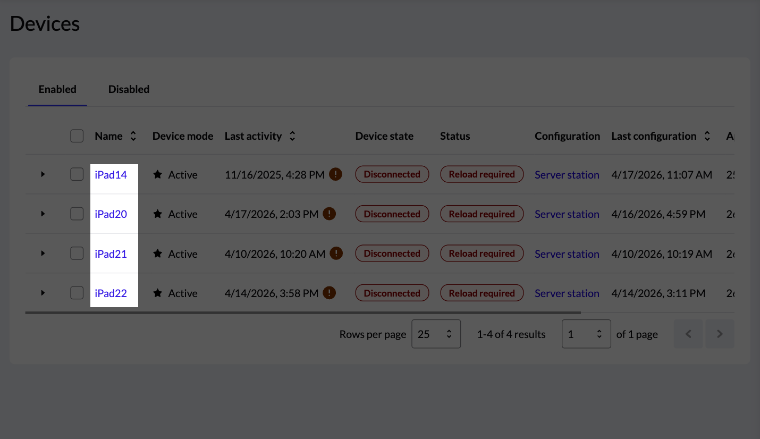The image size is (760, 439).
Task: Check the checkbox next to iPad21
Action: (x=77, y=254)
